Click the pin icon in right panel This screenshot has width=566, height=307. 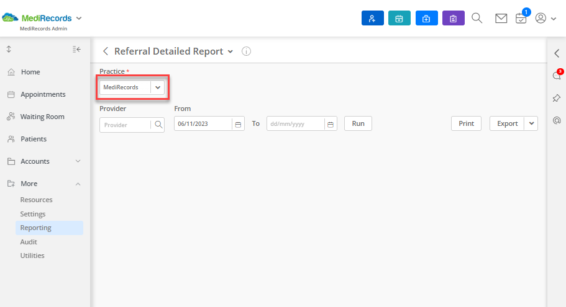pos(557,98)
